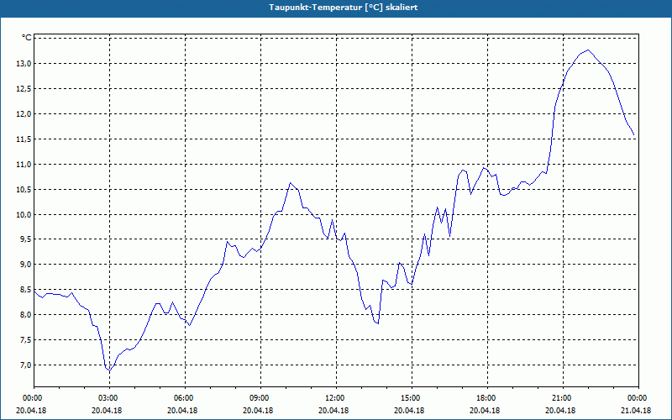672x420 pixels.
Task: Click the 11,5 y-axis label
Action: (24, 139)
